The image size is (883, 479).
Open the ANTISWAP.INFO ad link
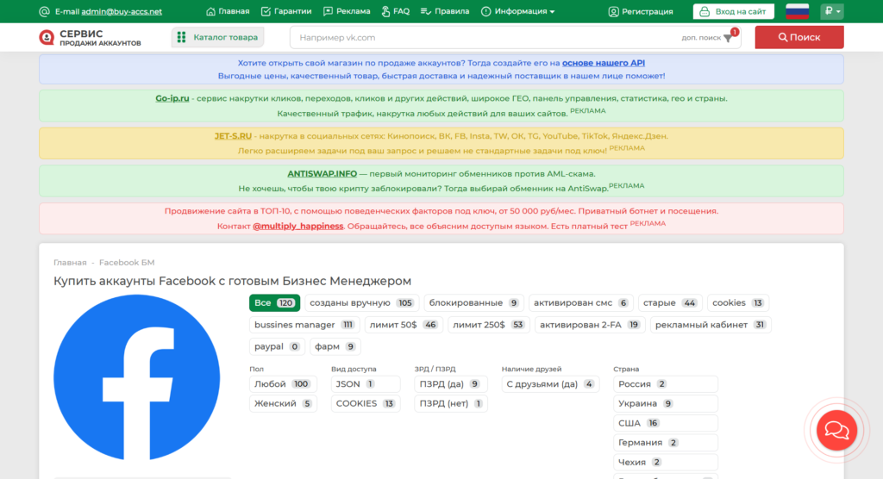[x=323, y=173]
